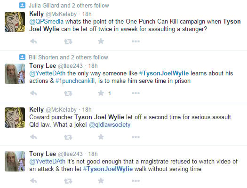This screenshot has height=188, width=247.
Task: Reply to Tony Lee's magistrate tweet
Action: 33,181
